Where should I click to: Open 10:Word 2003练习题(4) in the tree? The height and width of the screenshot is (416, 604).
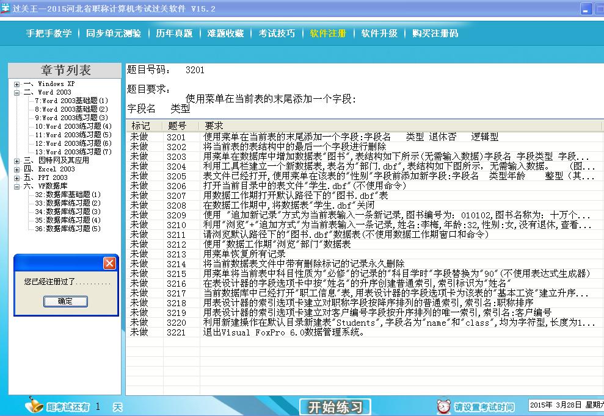tap(73, 126)
